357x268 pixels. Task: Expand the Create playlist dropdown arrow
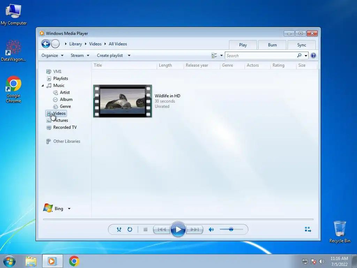pos(129,55)
